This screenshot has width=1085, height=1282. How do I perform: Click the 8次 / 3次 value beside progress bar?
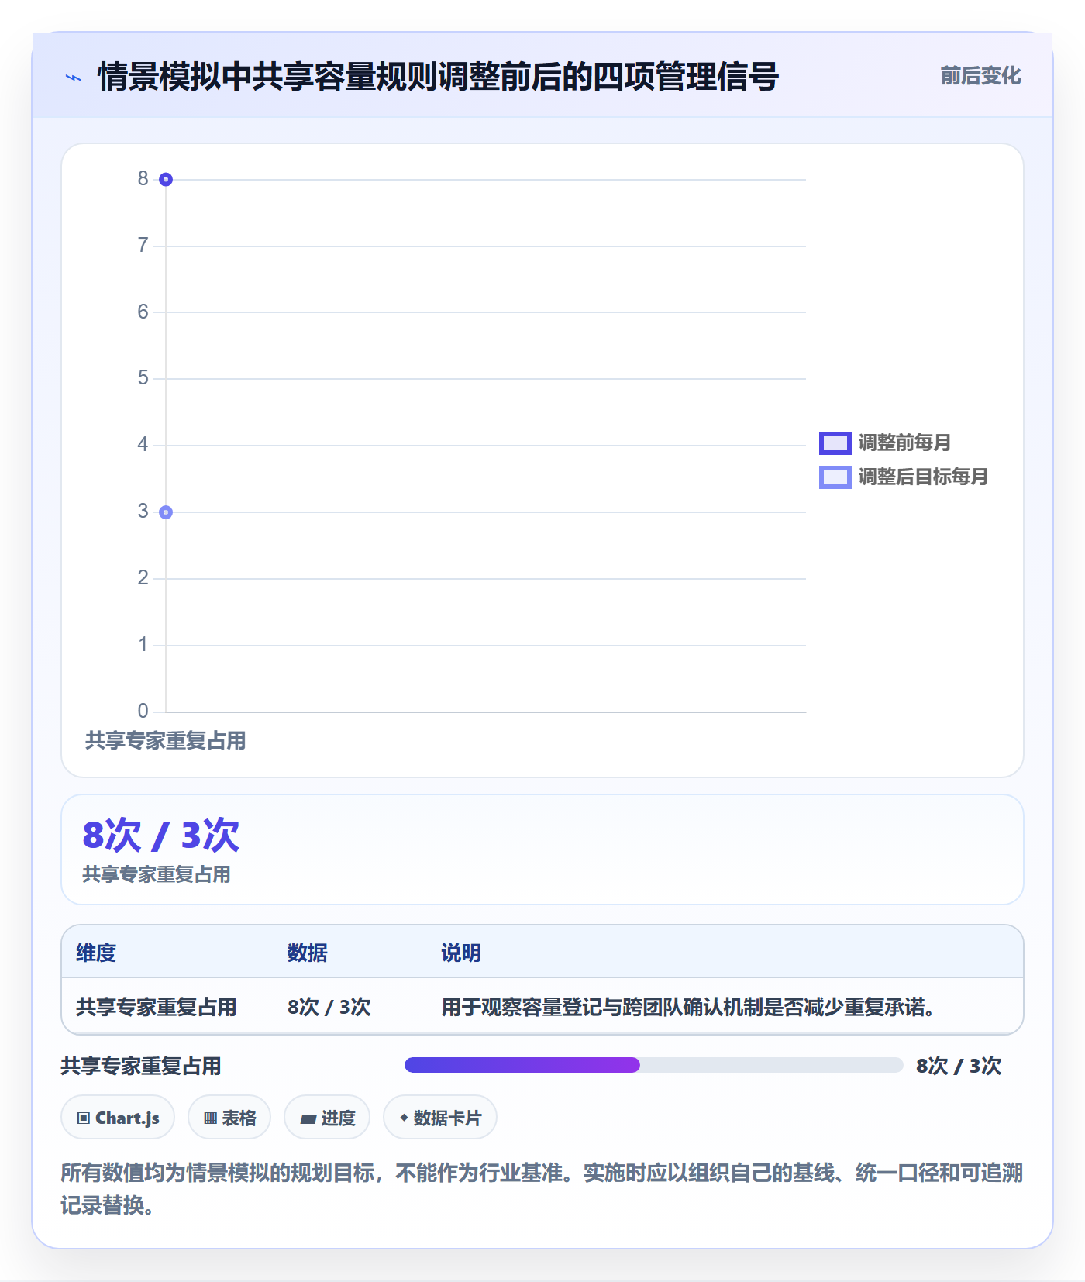[x=959, y=1066]
